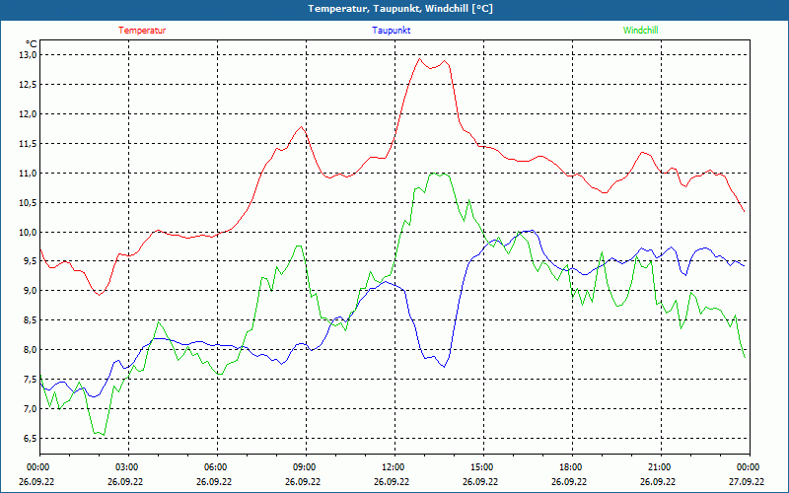Click the 13,0 y-axis value
This screenshot has height=493, width=789.
[x=29, y=54]
